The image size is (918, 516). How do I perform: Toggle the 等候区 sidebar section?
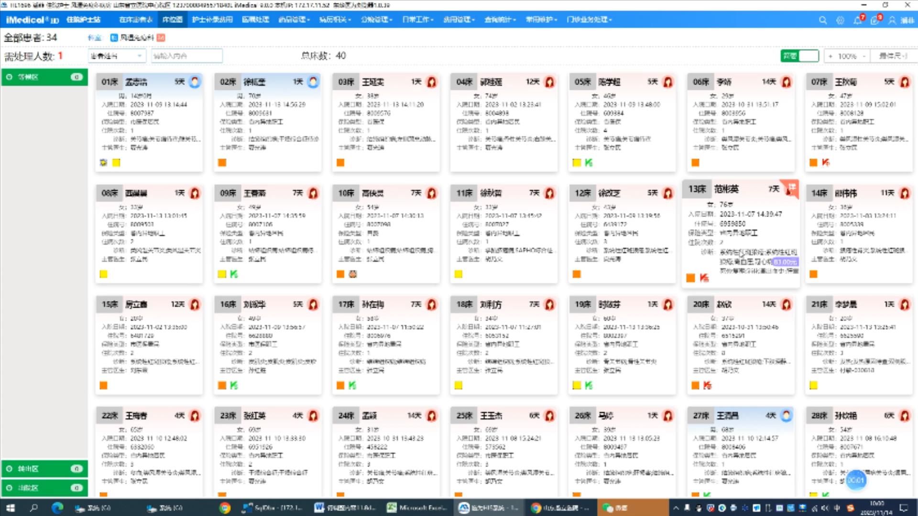click(x=44, y=77)
